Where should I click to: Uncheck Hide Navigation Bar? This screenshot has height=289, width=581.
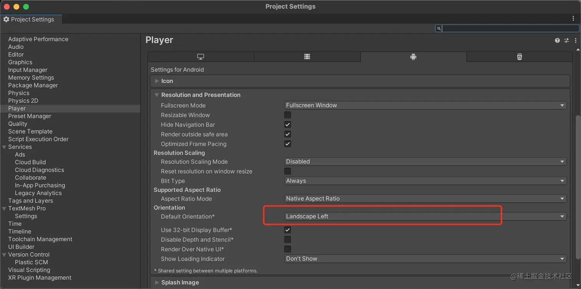click(x=287, y=124)
